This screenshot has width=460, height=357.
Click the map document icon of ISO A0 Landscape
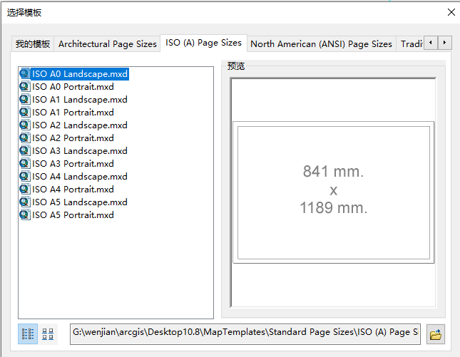[25, 73]
